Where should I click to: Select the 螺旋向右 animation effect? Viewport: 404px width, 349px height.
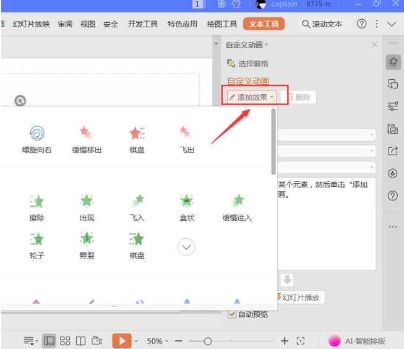pyautogui.click(x=37, y=139)
